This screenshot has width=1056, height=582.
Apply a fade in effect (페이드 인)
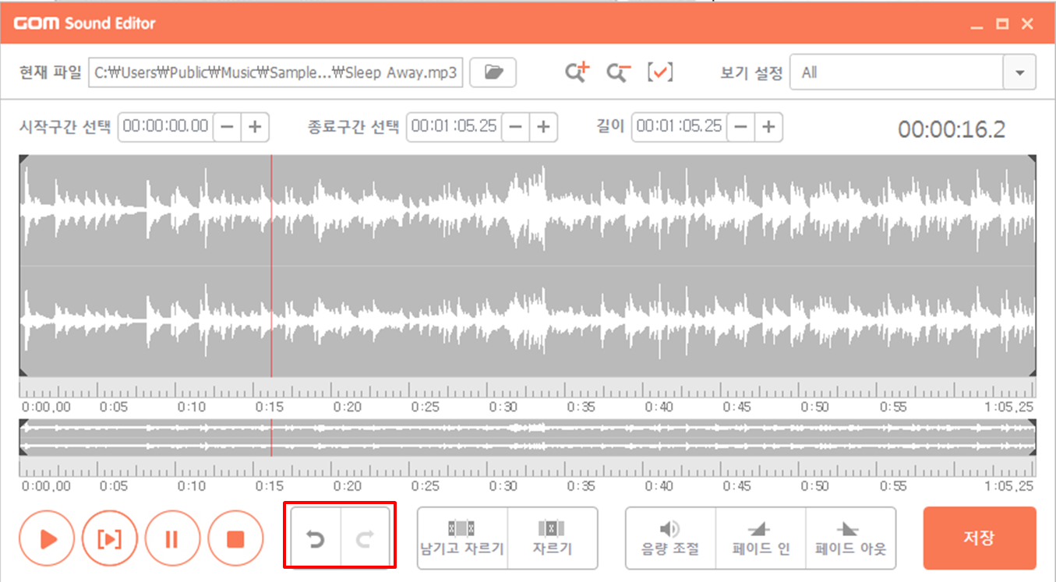click(760, 538)
